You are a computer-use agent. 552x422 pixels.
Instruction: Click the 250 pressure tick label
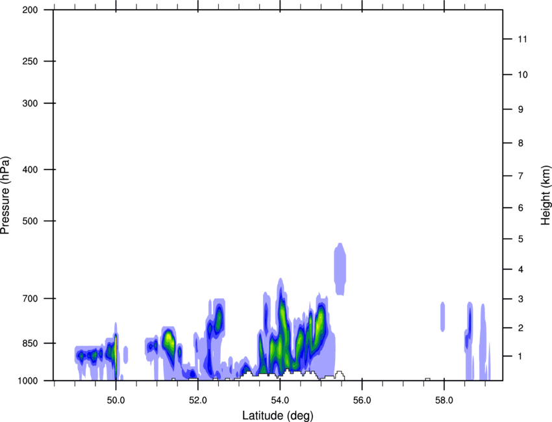tap(30, 62)
